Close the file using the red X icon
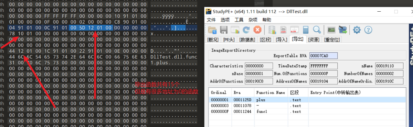The image size is (413, 127). coord(257,30)
